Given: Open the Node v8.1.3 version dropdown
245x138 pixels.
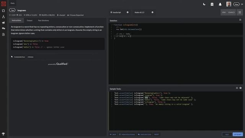Looking at the screenshot, I should [x=144, y=12].
